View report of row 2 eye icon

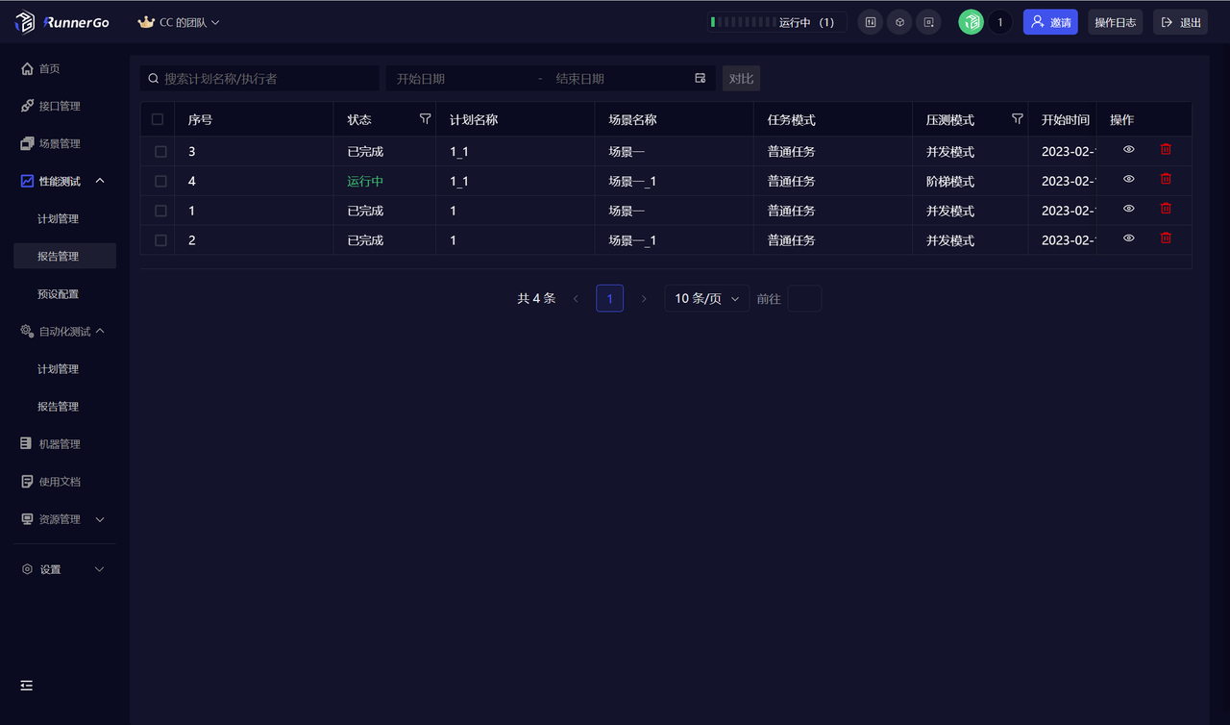[x=1129, y=237]
